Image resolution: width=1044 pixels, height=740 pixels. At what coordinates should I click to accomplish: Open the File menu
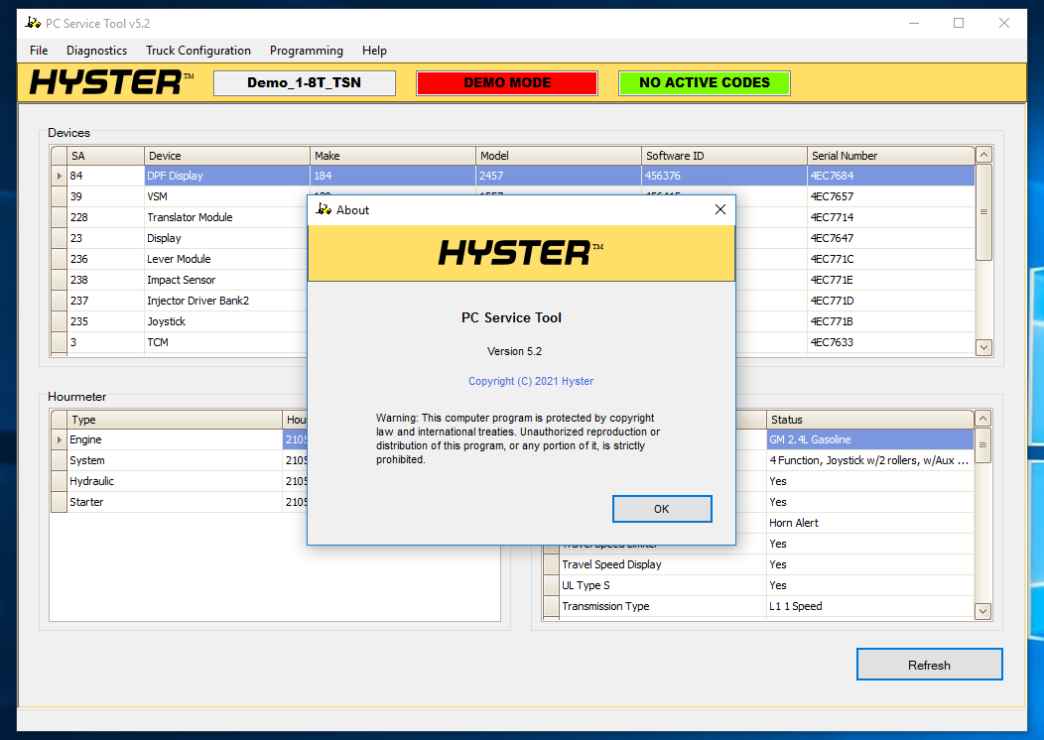tap(38, 51)
